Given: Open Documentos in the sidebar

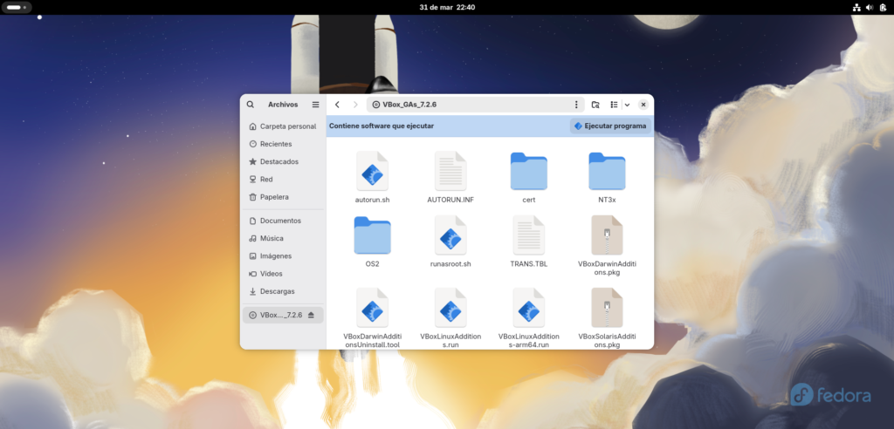Looking at the screenshot, I should point(283,221).
